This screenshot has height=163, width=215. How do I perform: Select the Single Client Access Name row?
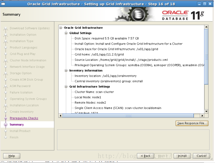[x=118, y=108]
